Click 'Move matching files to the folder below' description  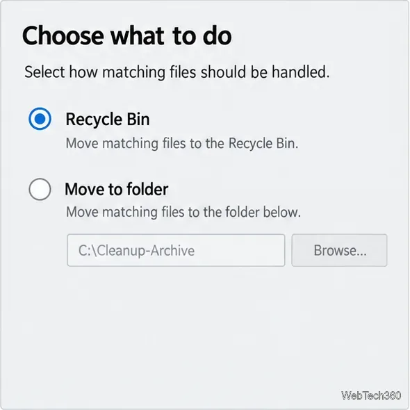coord(183,212)
